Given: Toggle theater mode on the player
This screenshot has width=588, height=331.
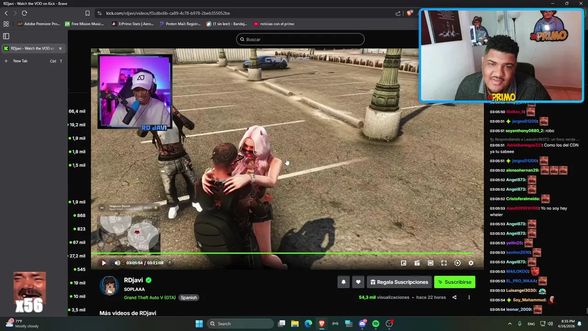Looking at the screenshot, I should 430,263.
